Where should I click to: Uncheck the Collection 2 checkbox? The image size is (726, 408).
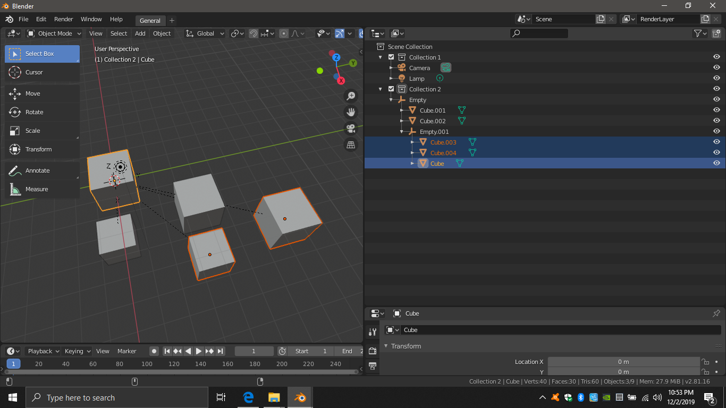[x=391, y=89]
